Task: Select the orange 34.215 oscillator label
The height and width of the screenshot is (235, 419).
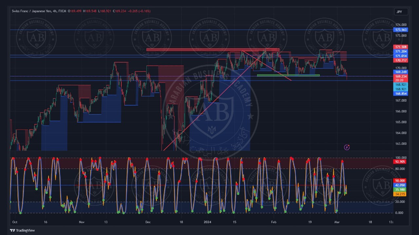Action: 400,194
